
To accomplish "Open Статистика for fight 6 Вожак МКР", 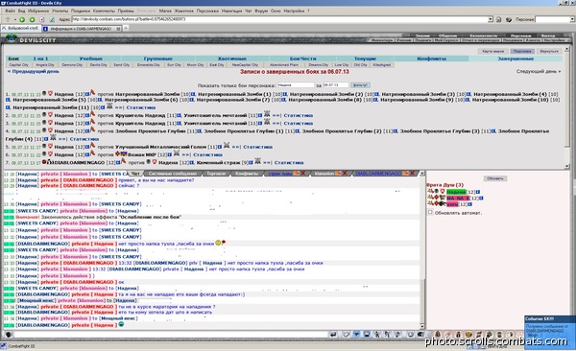I will (x=208, y=155).
